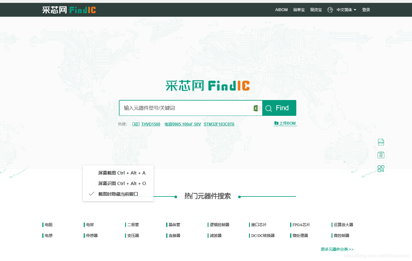The height and width of the screenshot is (261, 412).
Task: Open the 逻辑控制器 category
Action: pos(219,225)
